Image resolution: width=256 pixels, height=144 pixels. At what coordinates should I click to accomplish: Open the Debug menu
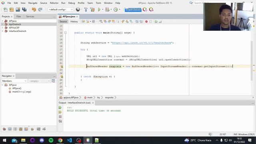(72, 3)
